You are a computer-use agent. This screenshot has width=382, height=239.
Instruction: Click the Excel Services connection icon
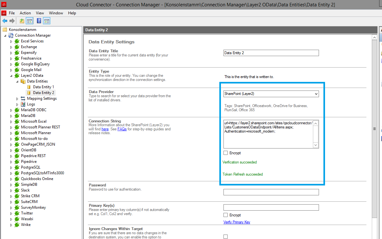(x=17, y=41)
